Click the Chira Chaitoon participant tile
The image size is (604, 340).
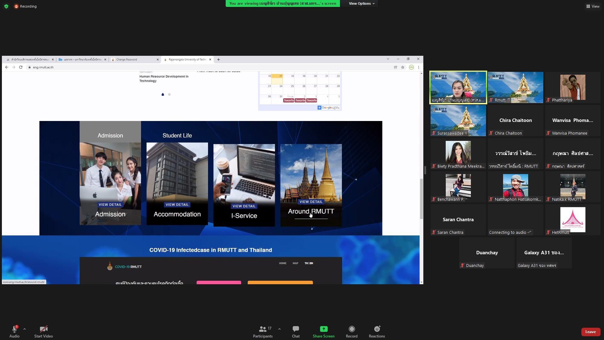[515, 120]
